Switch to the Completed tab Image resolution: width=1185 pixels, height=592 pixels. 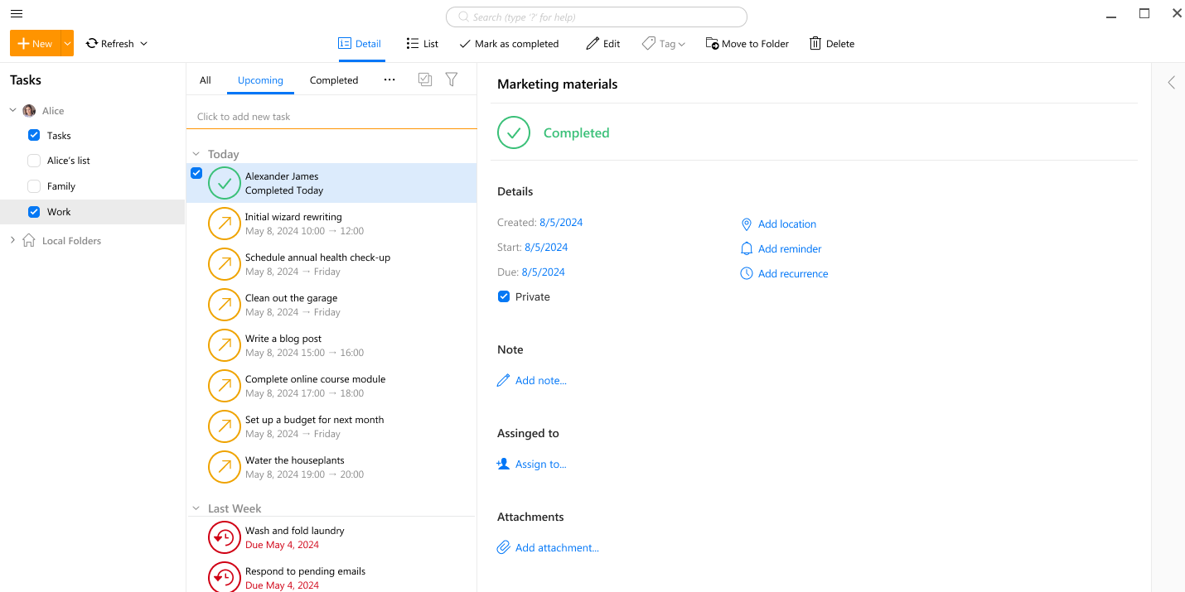[334, 79]
